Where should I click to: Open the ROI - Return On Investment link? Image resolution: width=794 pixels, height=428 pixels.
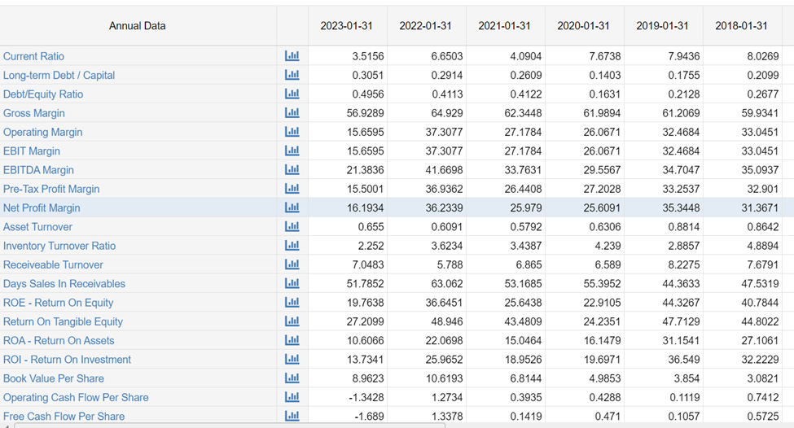tap(67, 360)
